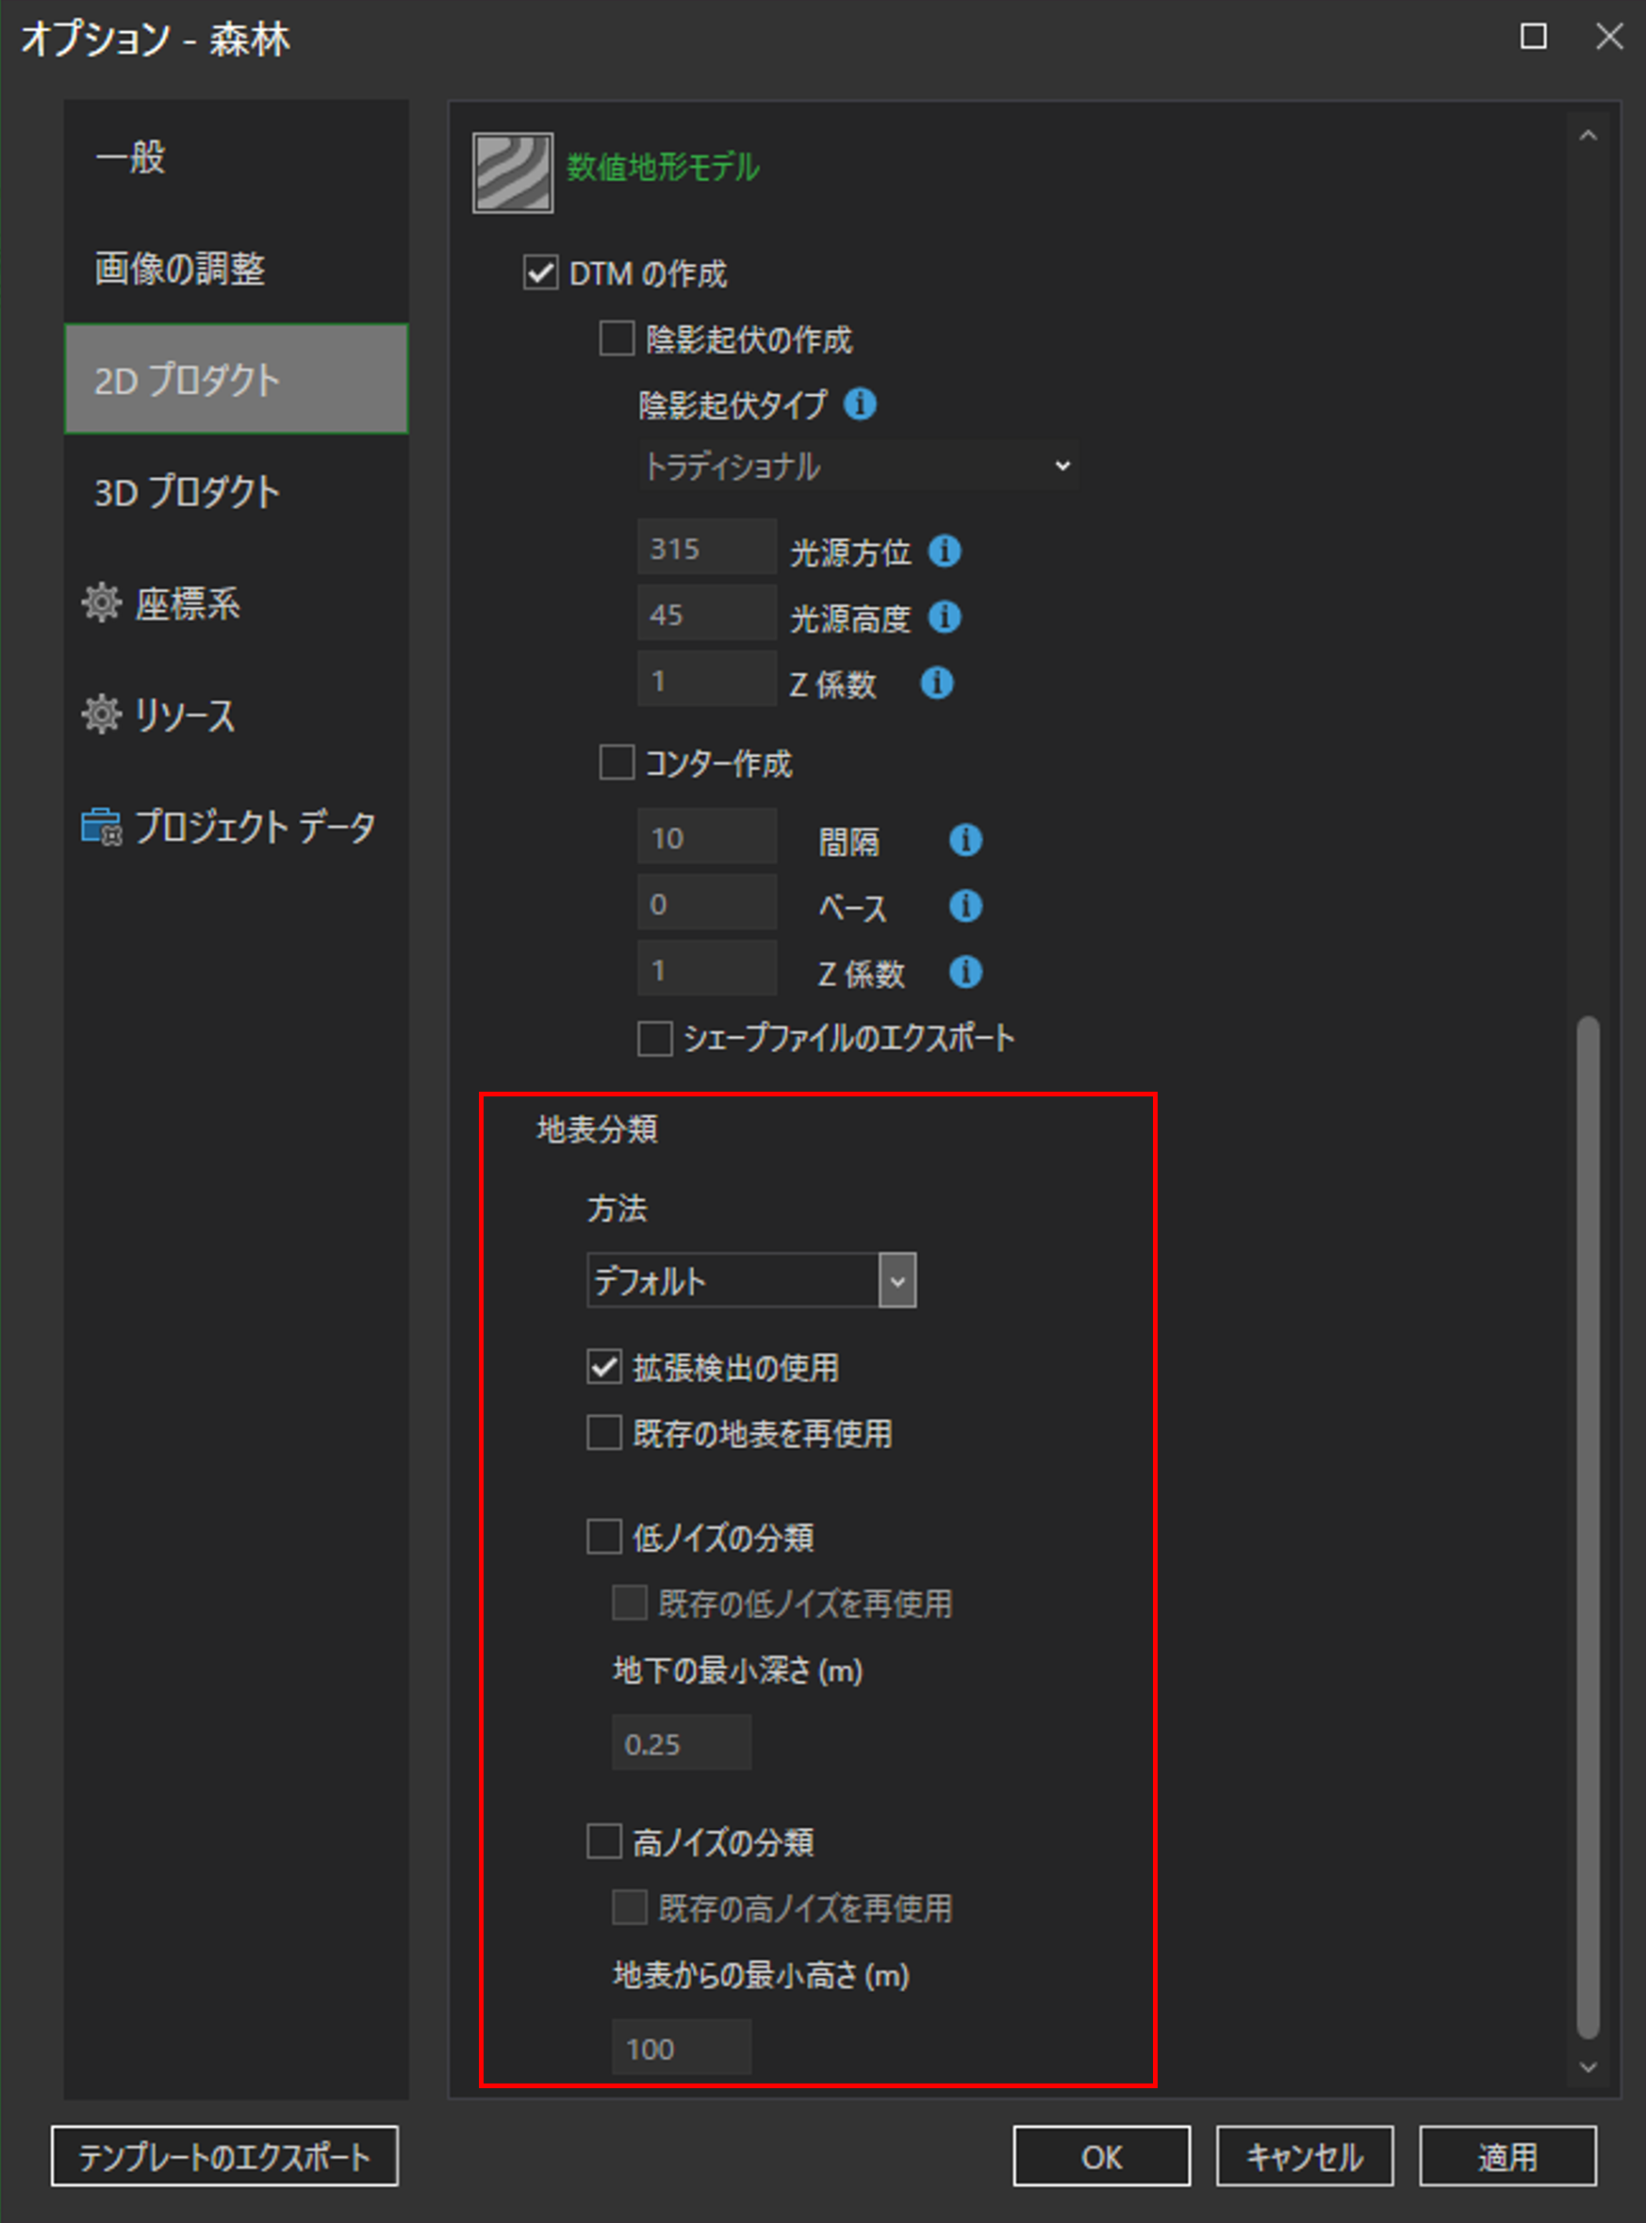The image size is (1646, 2223).
Task: Close the オプション dialog window
Action: pos(1609,37)
